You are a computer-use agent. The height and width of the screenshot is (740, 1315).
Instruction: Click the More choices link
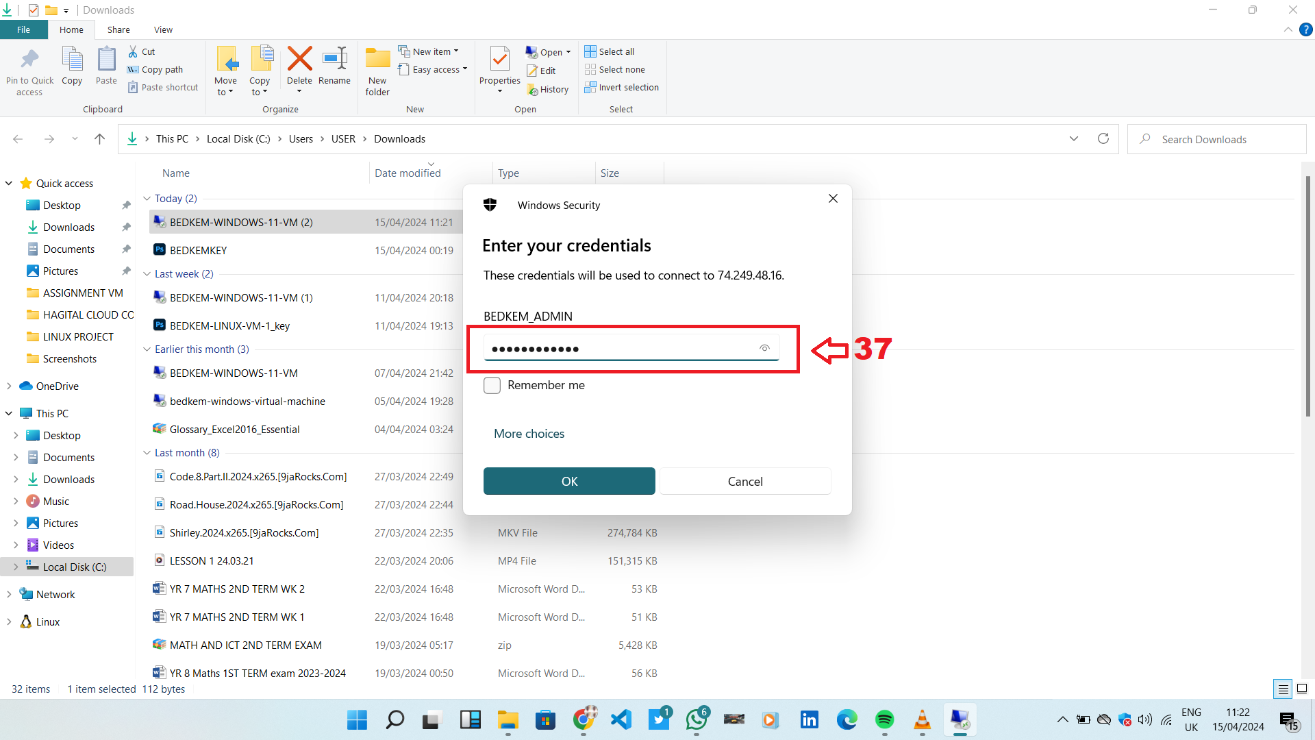point(529,434)
